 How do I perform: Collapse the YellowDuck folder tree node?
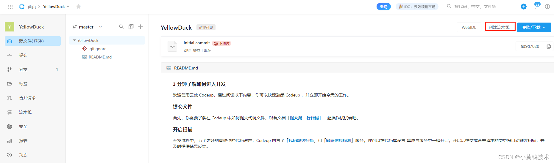pyautogui.click(x=74, y=40)
